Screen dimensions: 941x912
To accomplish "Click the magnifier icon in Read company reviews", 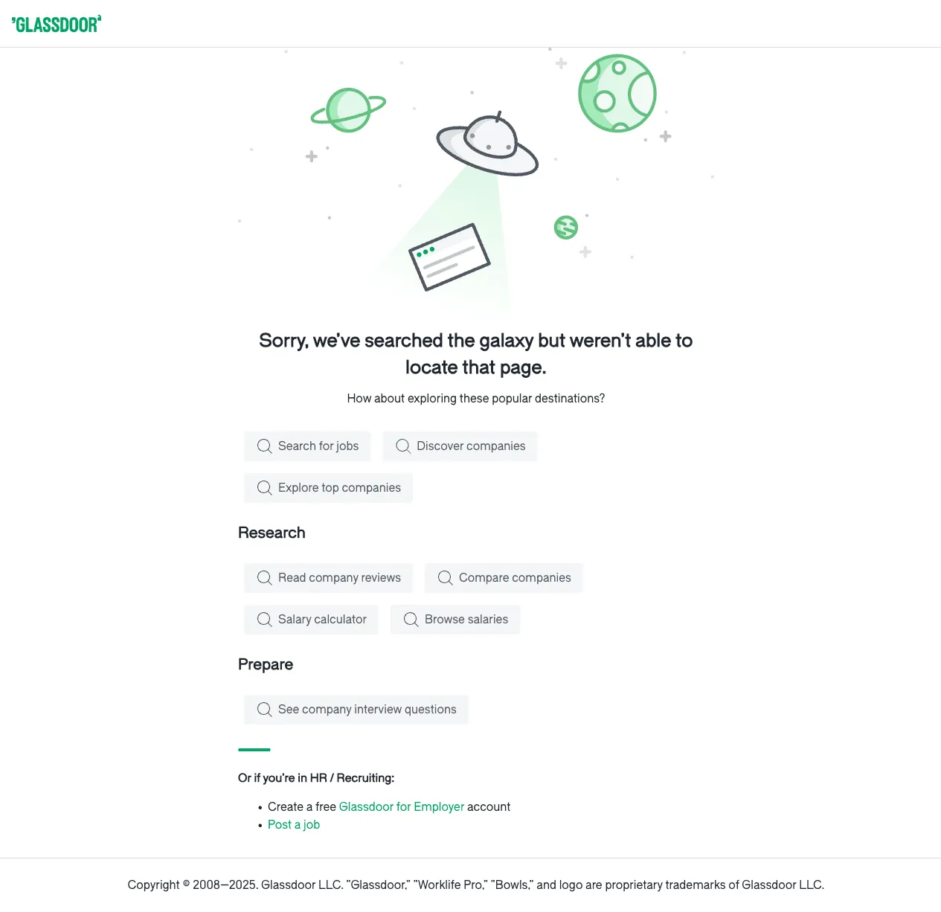I will click(265, 577).
